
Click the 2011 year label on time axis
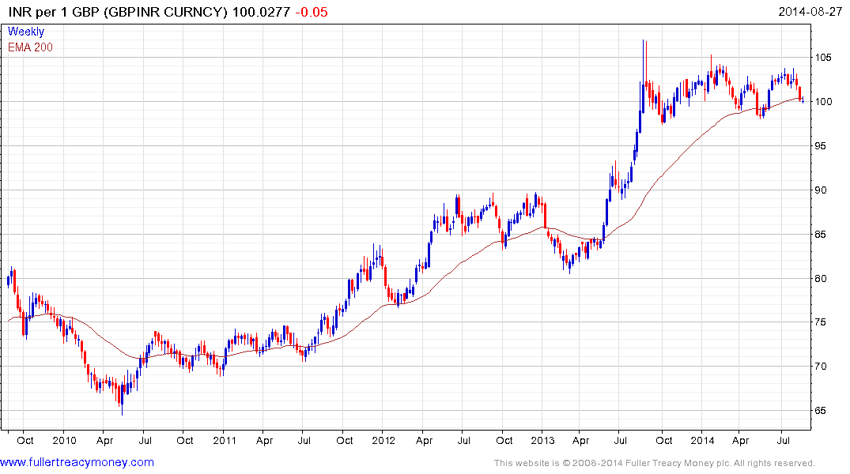[225, 440]
